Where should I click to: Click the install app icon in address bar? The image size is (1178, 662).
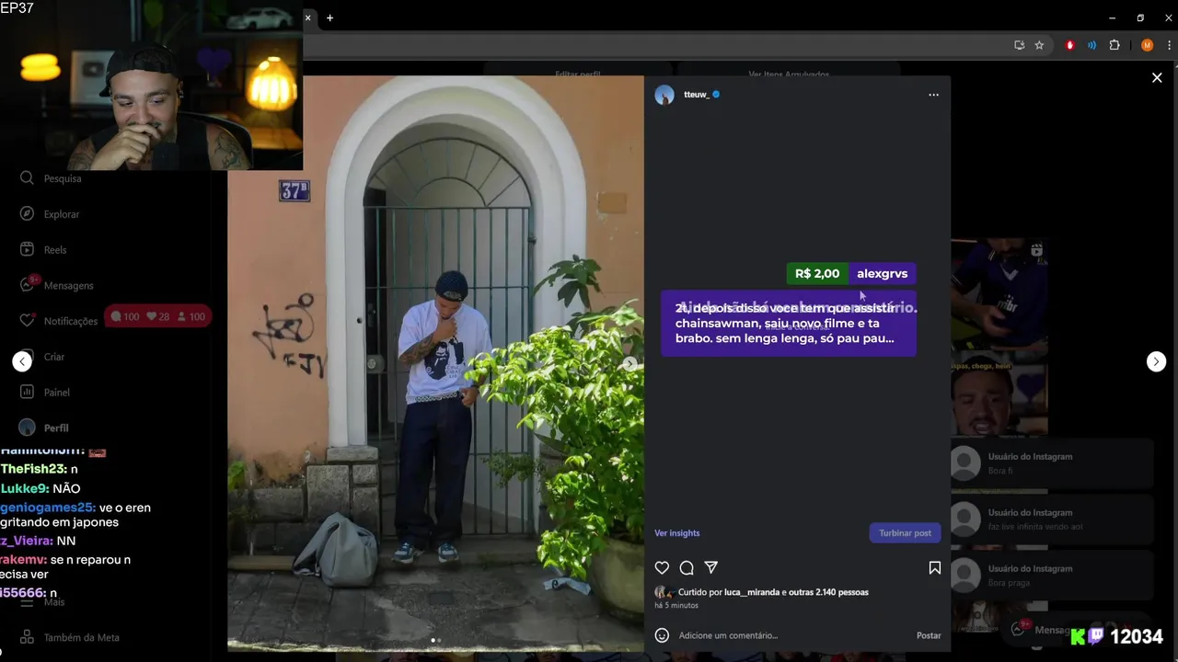(x=1019, y=45)
